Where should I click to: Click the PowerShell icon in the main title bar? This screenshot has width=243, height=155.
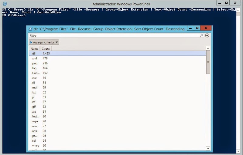5,4
